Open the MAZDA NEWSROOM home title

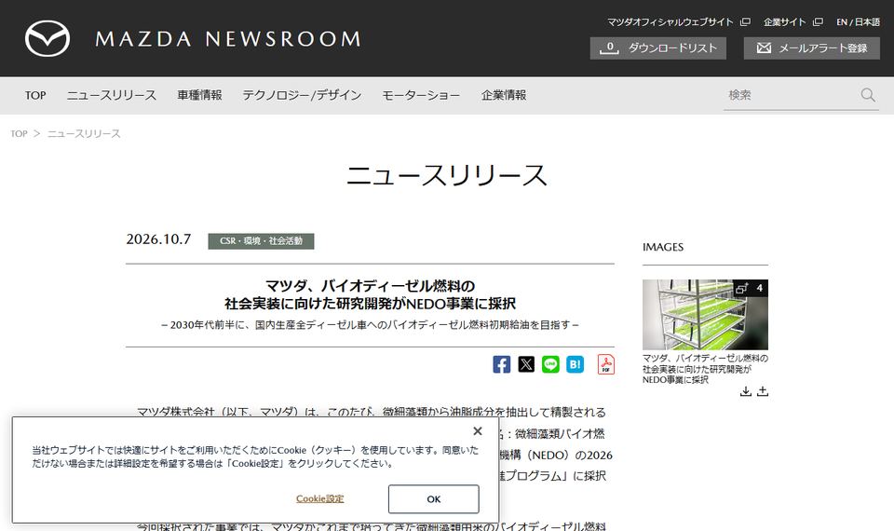[x=228, y=39]
